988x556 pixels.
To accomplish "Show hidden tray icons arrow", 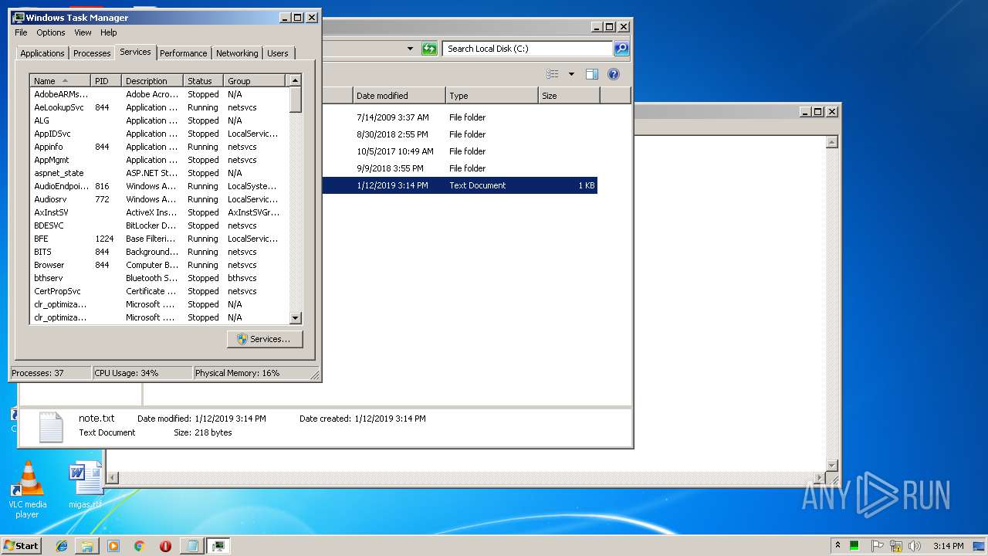I will pyautogui.click(x=837, y=546).
